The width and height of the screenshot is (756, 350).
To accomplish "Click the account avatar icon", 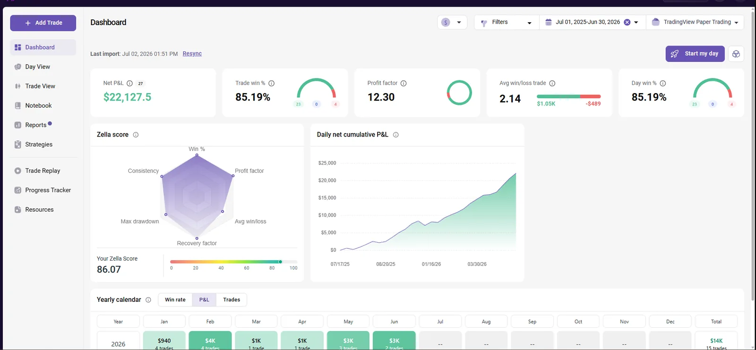I will (x=656, y=22).
